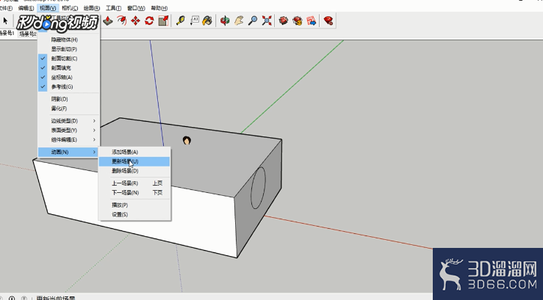Open the 工具(T) menu
This screenshot has width=543, height=300.
(114, 7)
